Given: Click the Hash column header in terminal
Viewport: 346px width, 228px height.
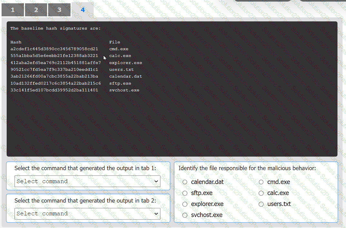Looking at the screenshot, I should [x=16, y=42].
